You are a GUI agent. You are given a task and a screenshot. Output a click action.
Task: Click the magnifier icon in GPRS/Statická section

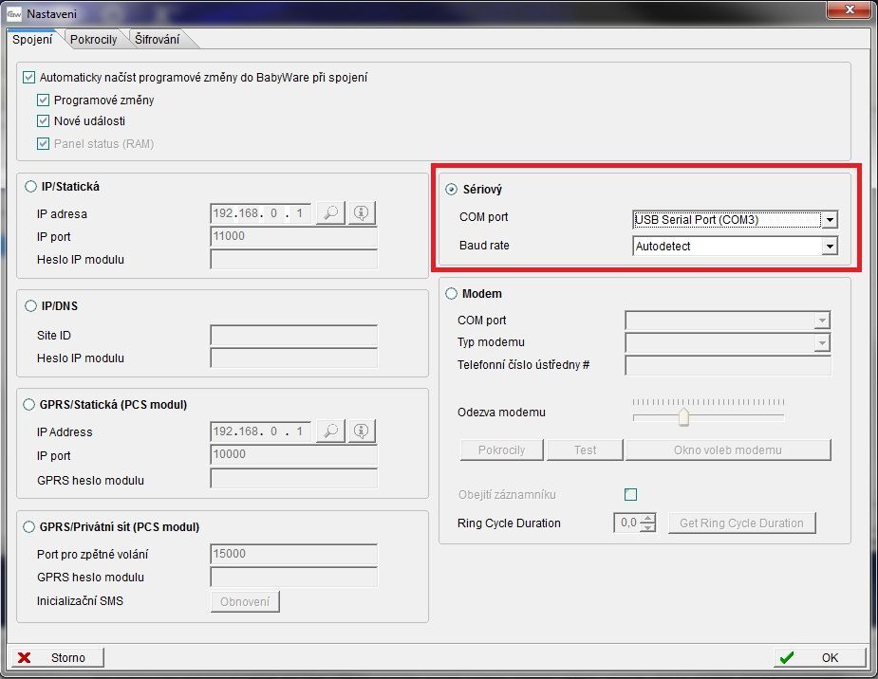331,431
